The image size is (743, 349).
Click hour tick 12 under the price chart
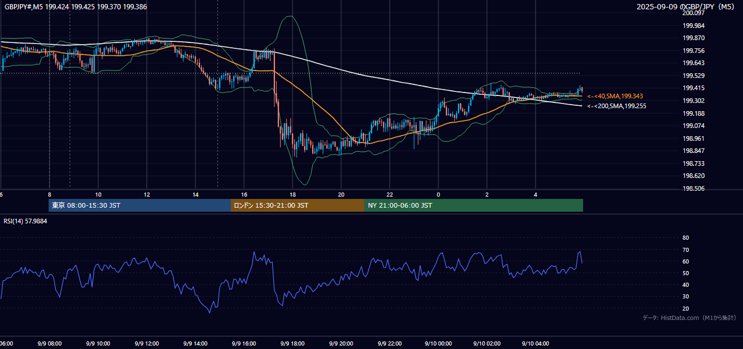tap(147, 195)
